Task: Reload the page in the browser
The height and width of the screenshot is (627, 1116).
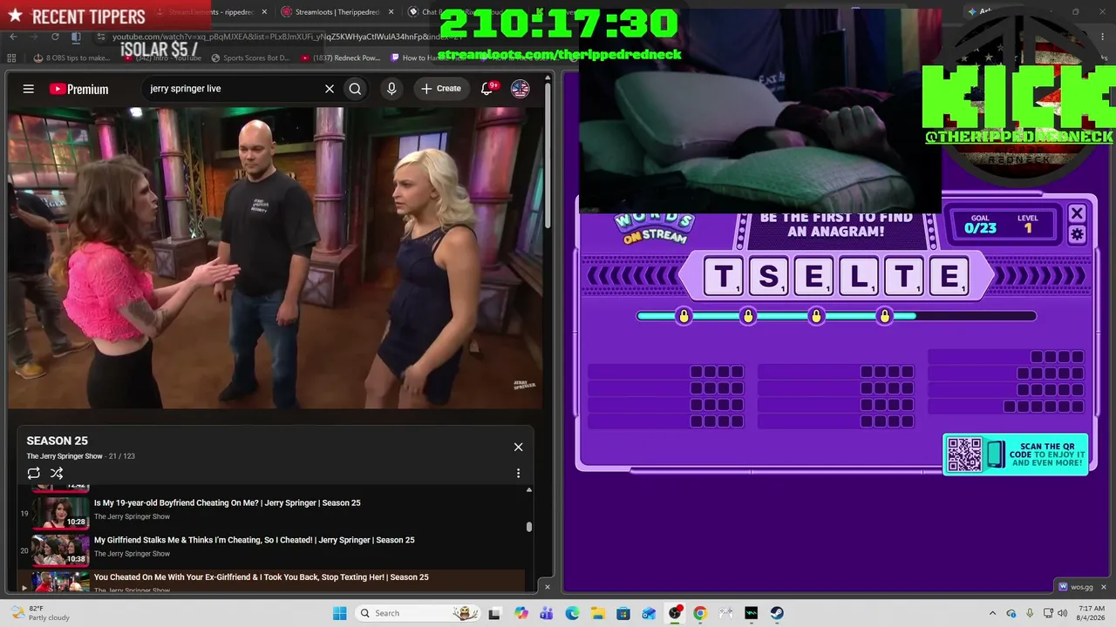Action: click(55, 37)
